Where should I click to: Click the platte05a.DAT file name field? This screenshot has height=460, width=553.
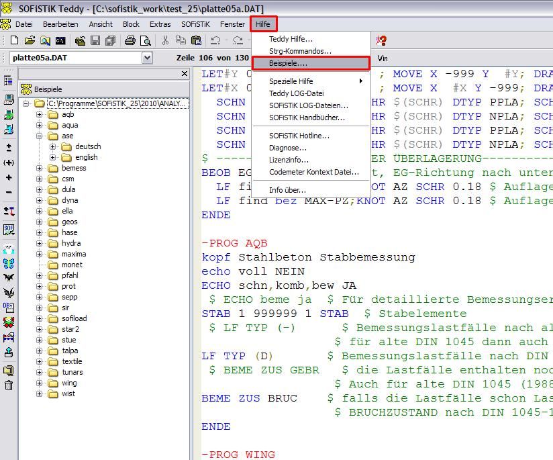coord(77,58)
